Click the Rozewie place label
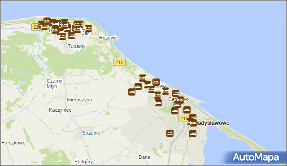This screenshot has height=166, width=287. [109, 38]
